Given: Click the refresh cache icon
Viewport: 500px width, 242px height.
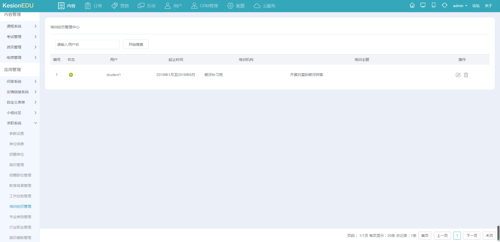Looking at the screenshot, I should click(x=444, y=5).
